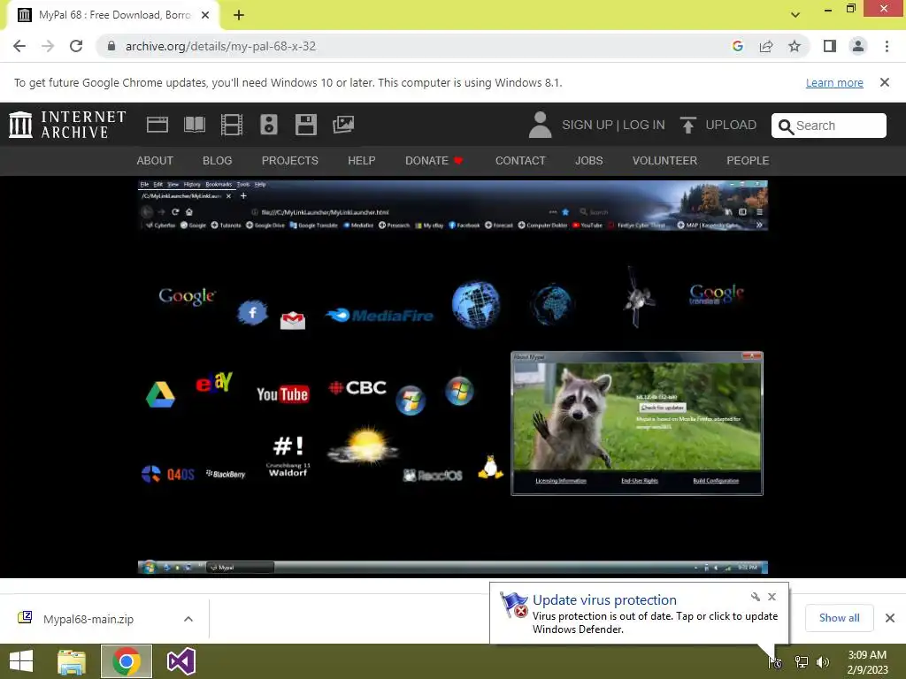
Task: Click the UPLOAD link
Action: [730, 125]
